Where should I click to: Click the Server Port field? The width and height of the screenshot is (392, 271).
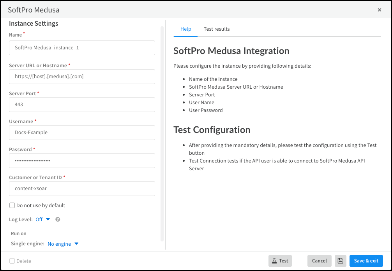pyautogui.click(x=82, y=105)
